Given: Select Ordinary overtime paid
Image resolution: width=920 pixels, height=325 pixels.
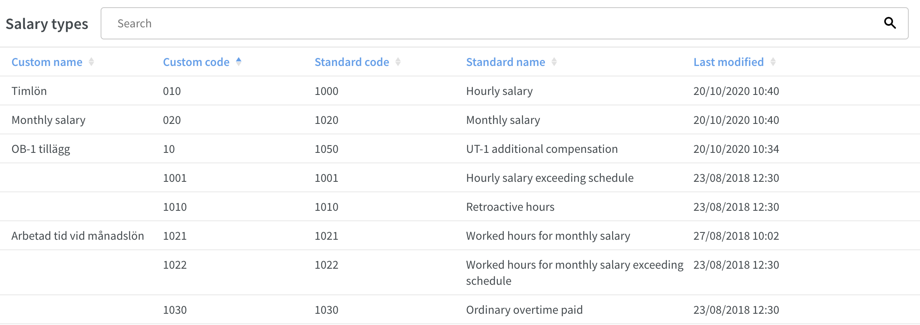Looking at the screenshot, I should pos(524,310).
